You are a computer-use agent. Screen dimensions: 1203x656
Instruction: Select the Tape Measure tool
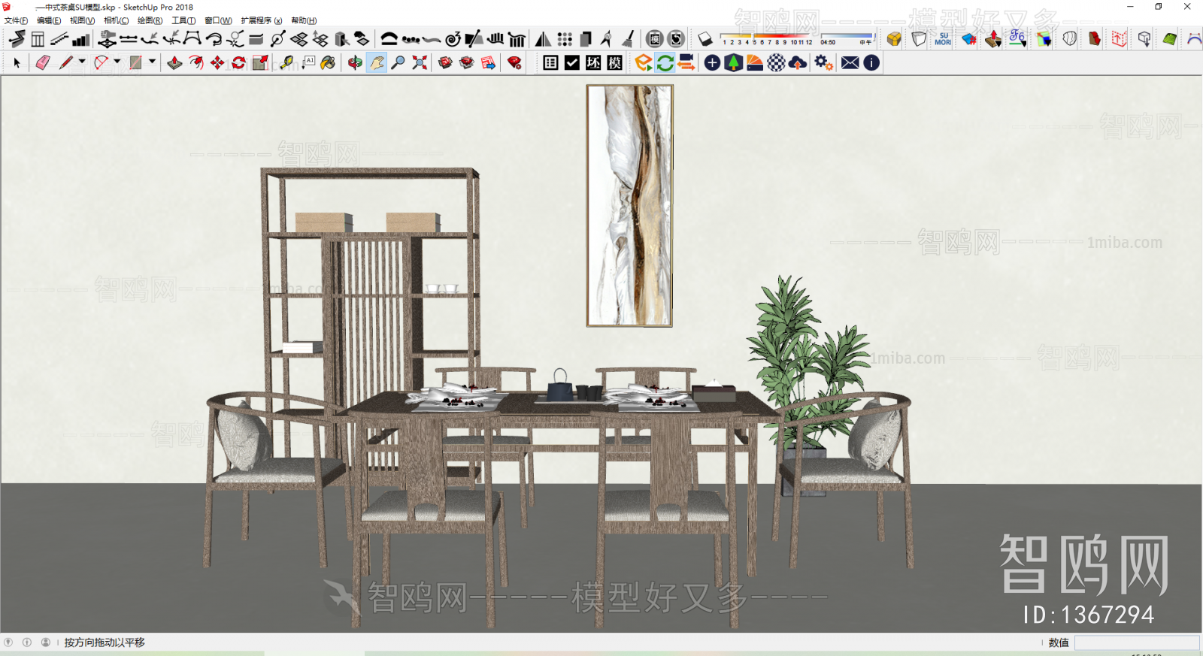coord(286,63)
